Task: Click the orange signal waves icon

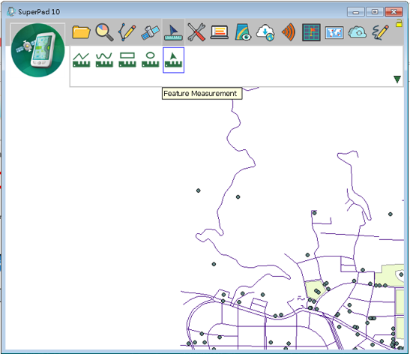Action: tap(289, 32)
